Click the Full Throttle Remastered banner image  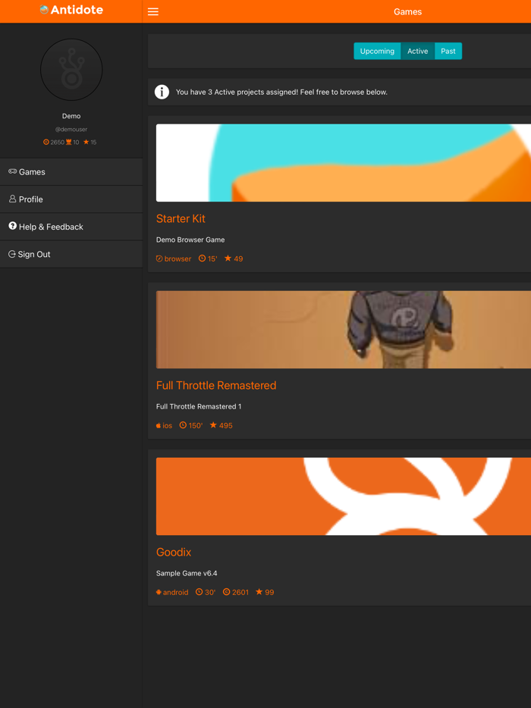coord(344,330)
